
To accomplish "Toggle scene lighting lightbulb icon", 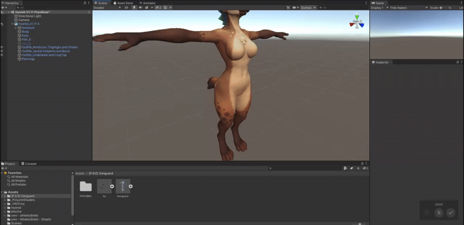I will coord(134,8).
